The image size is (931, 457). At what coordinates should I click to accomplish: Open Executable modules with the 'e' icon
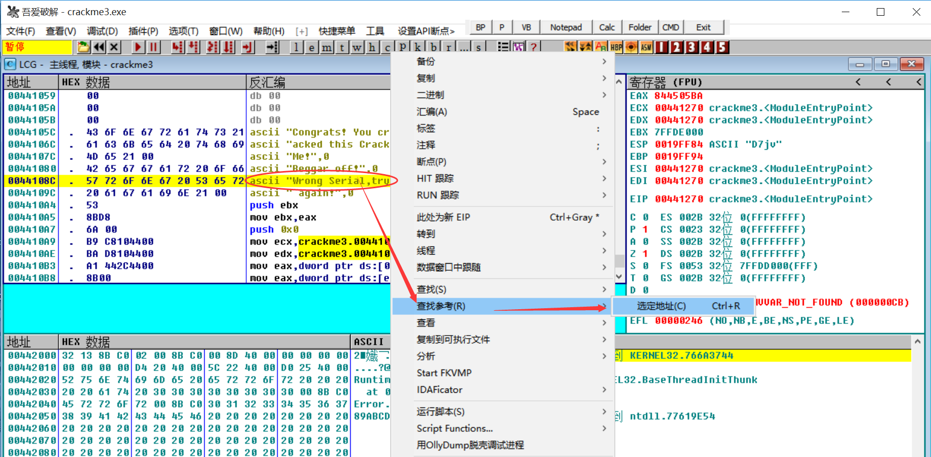point(312,47)
